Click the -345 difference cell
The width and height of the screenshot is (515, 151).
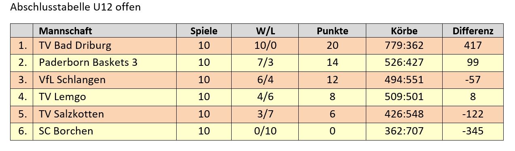[473, 131]
